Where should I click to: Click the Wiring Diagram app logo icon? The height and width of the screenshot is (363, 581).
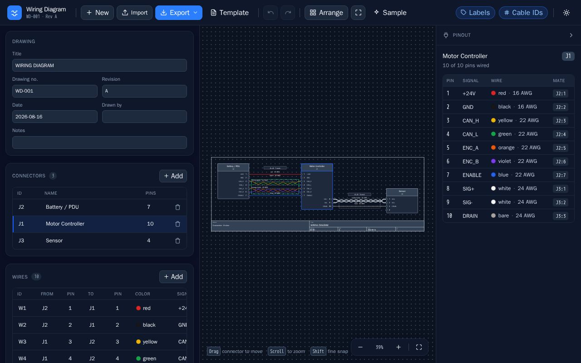(15, 13)
